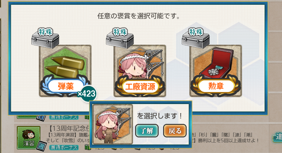Click the ×423 quantity badge
The image size is (282, 153).
pos(87,94)
